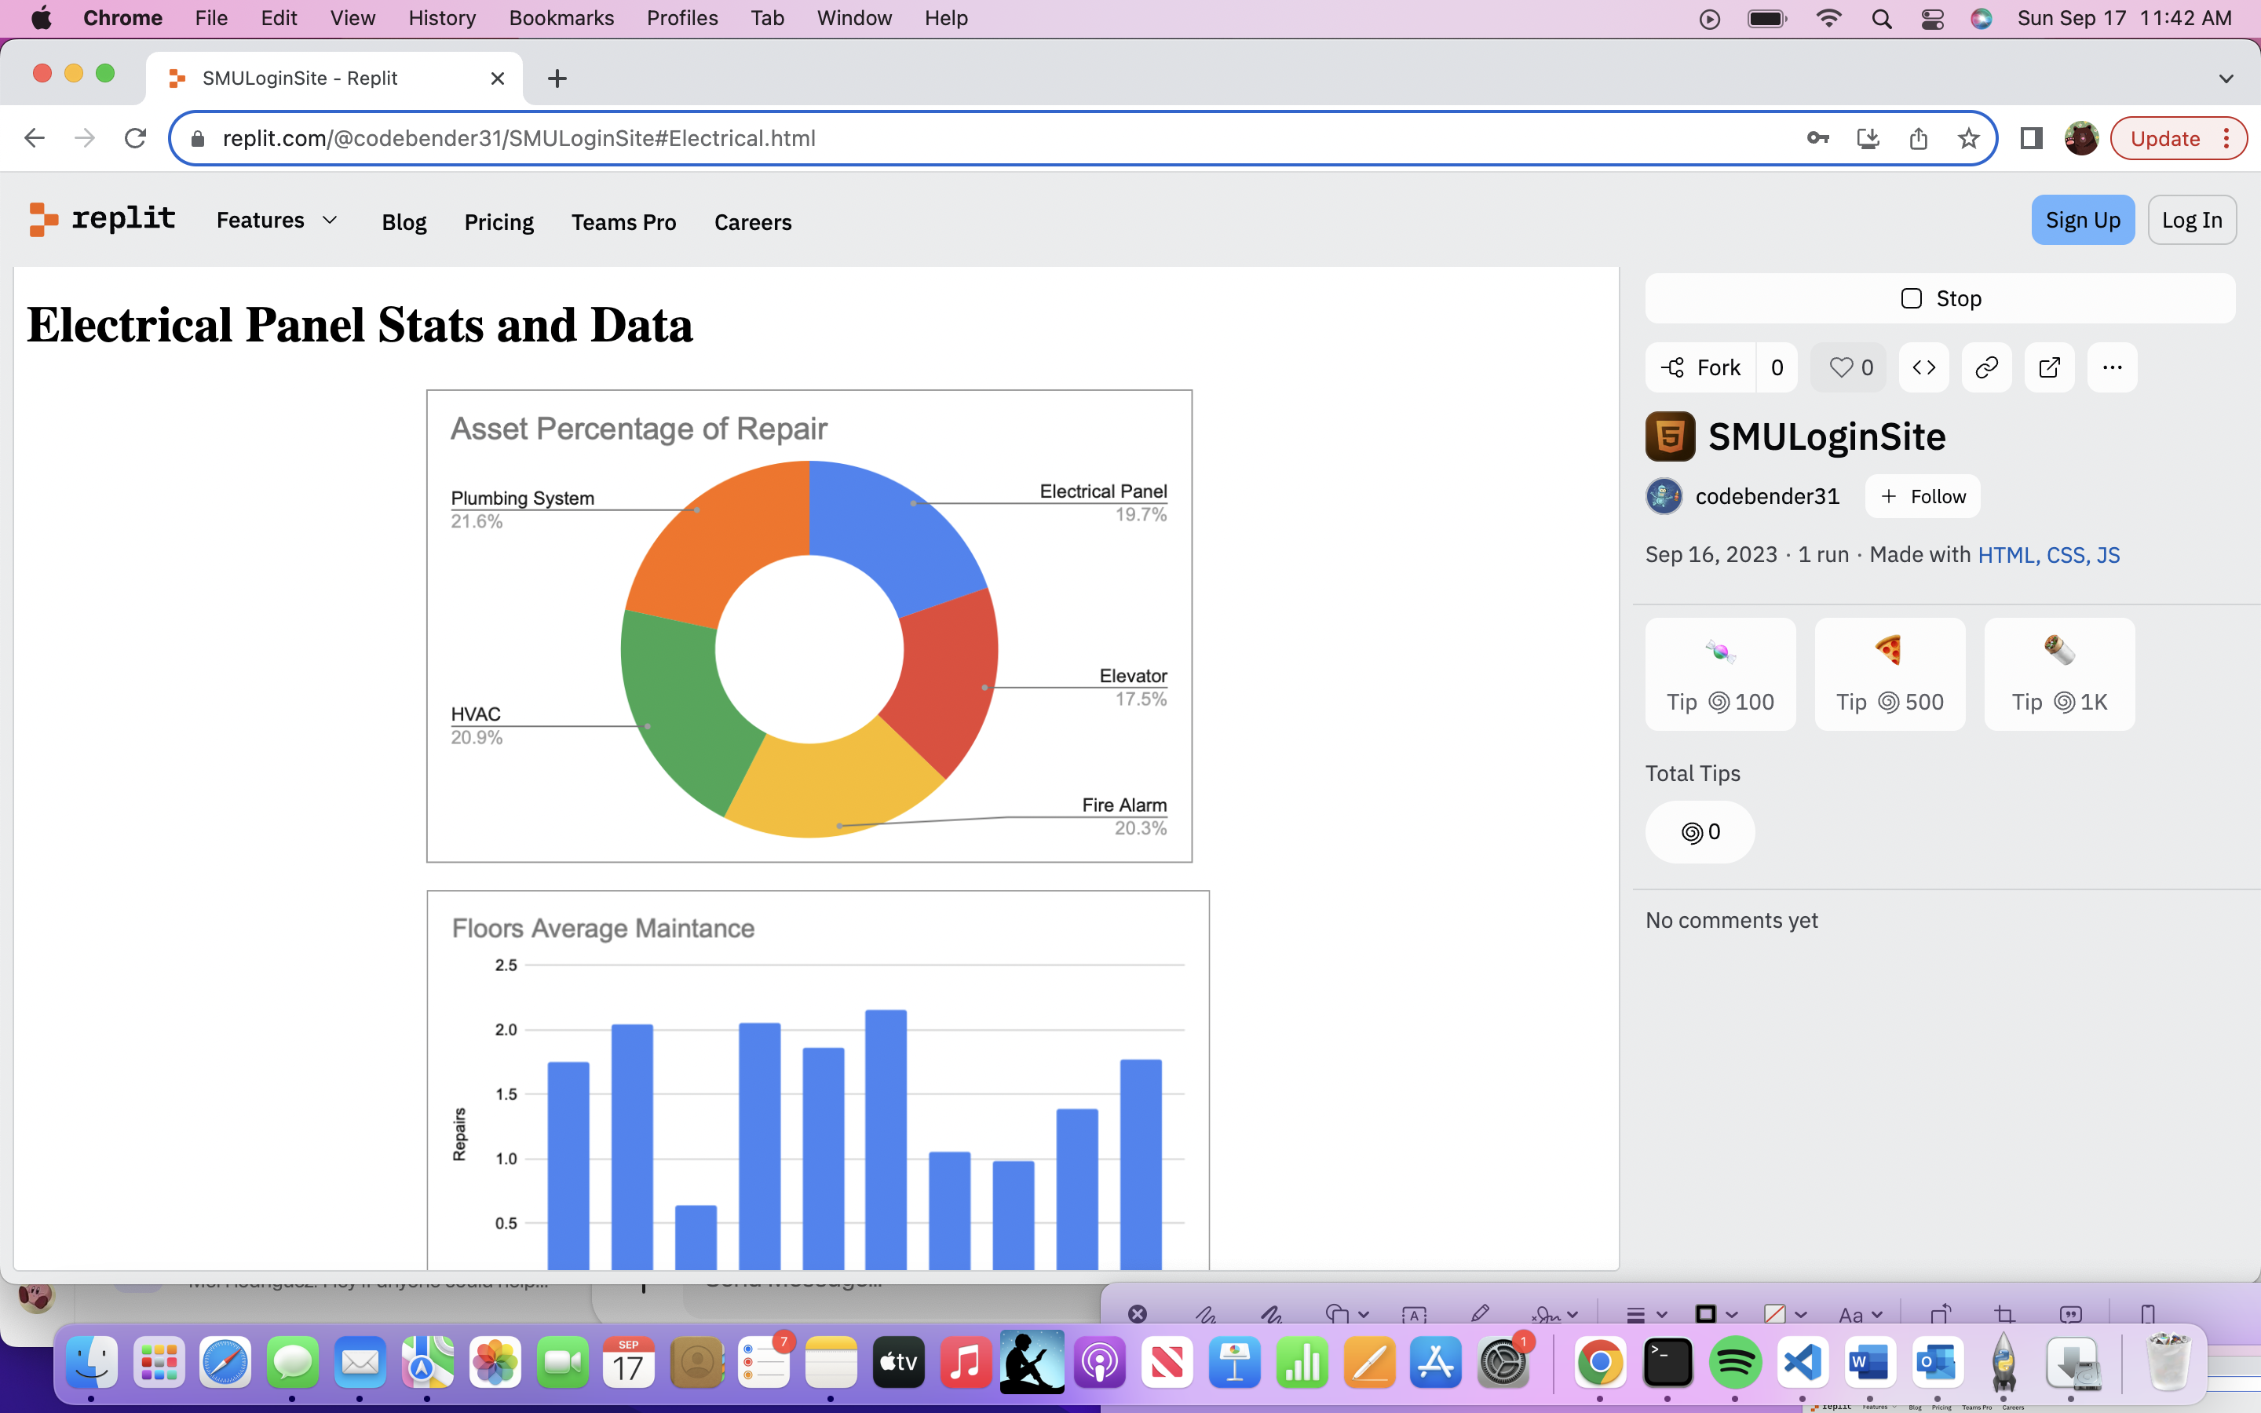Open the tab search chevron
This screenshot has height=1413, width=2261.
tap(2226, 78)
